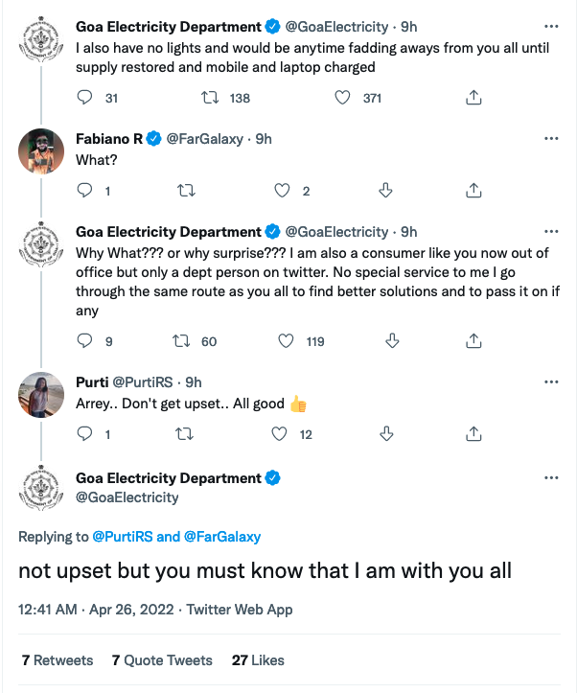This screenshot has width=577, height=693.
Task: Like Fabiano R's "What?" tweet
Action: pyautogui.click(x=282, y=191)
